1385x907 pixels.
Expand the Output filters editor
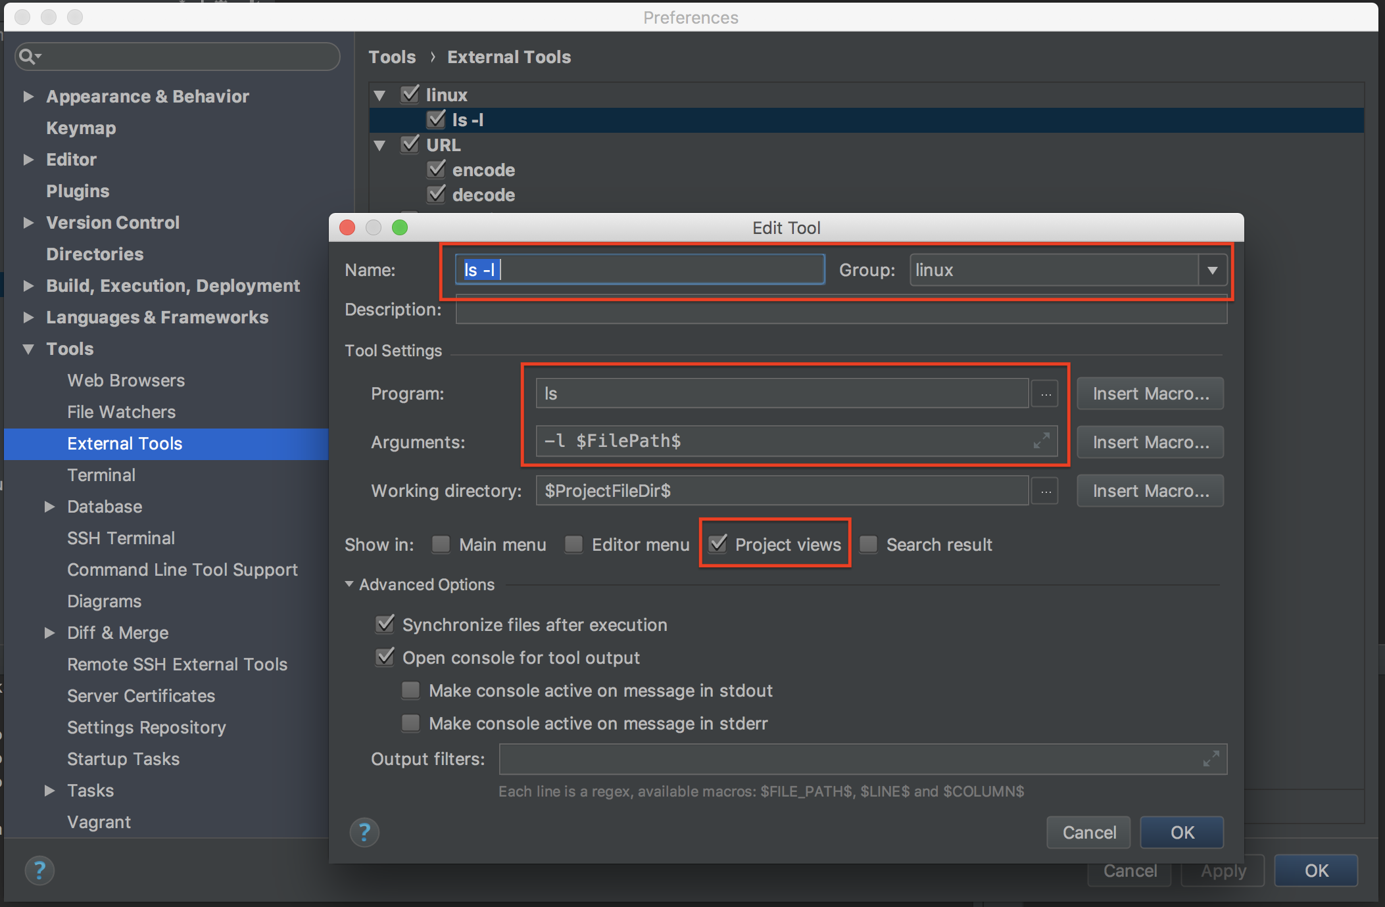point(1211,759)
